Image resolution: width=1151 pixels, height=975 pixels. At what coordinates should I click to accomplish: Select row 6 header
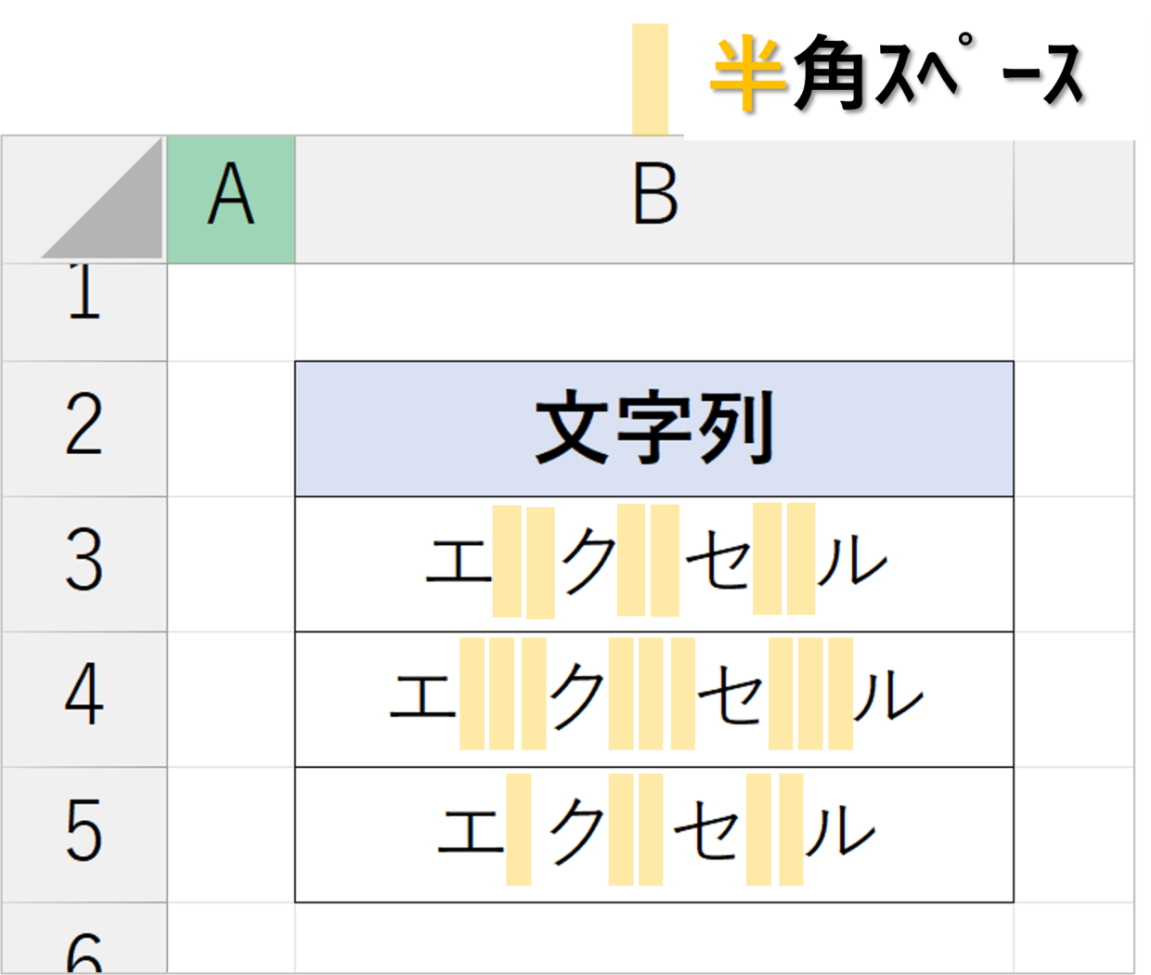(x=84, y=938)
